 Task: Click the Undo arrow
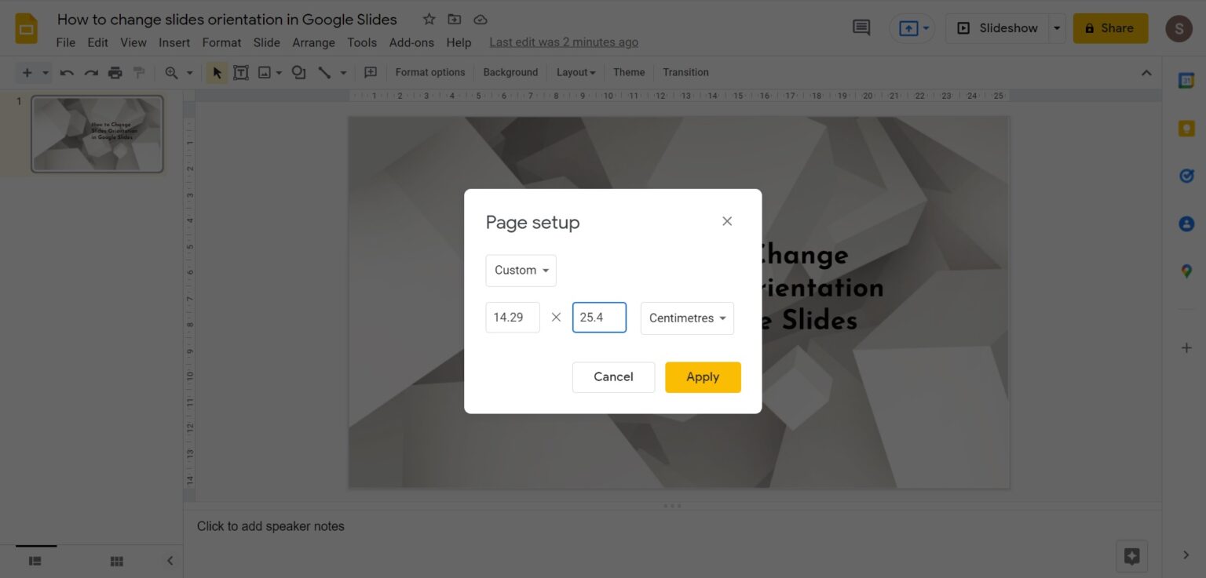pos(67,72)
